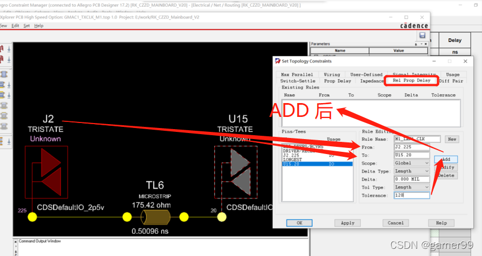
Task: Switch to the Prop Delay tab
Action: [x=337, y=81]
